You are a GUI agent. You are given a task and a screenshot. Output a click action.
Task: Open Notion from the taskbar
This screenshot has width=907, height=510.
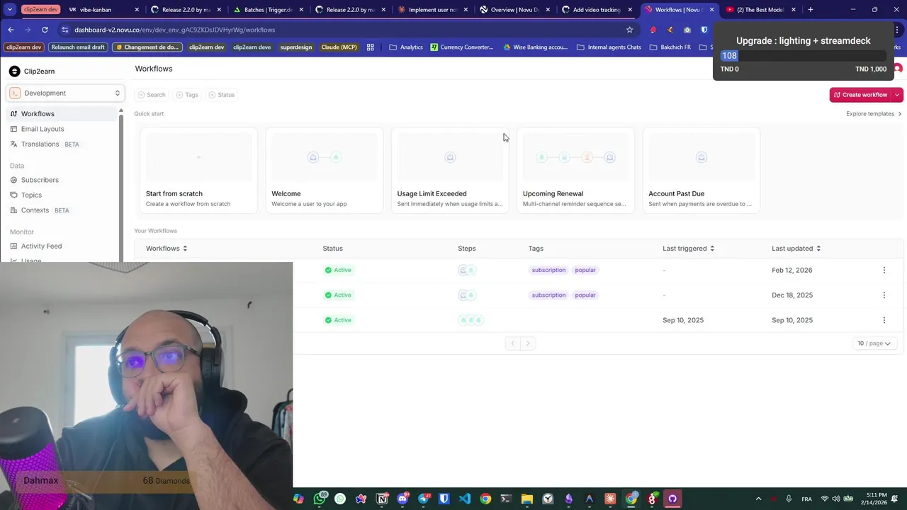click(x=382, y=499)
